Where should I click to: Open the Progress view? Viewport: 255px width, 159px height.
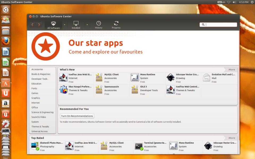tap(116, 25)
